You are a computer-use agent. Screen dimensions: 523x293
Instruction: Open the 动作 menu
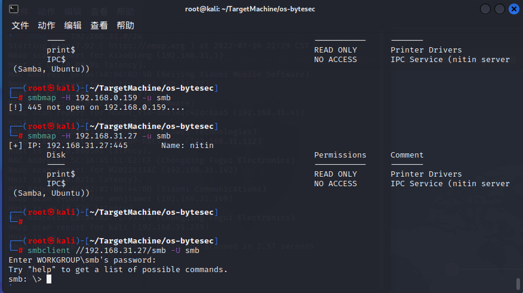point(47,25)
